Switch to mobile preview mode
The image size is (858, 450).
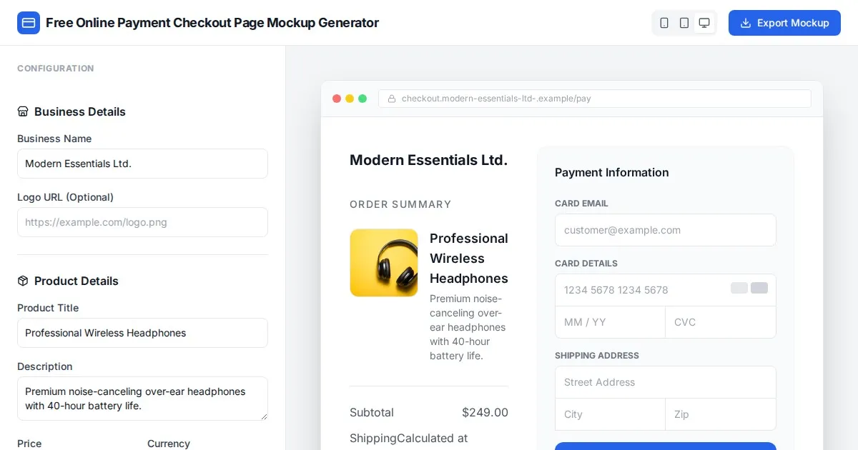pos(664,23)
